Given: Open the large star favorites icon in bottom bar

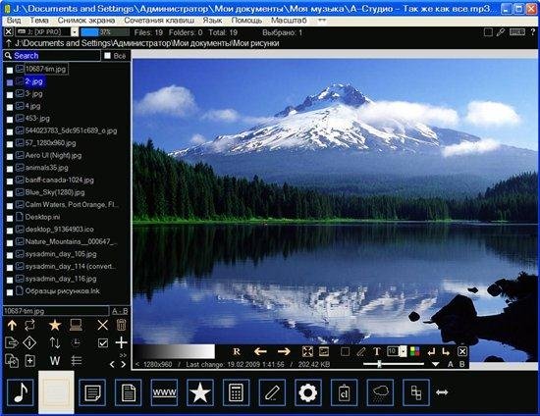Looking at the screenshot, I should click(x=200, y=392).
